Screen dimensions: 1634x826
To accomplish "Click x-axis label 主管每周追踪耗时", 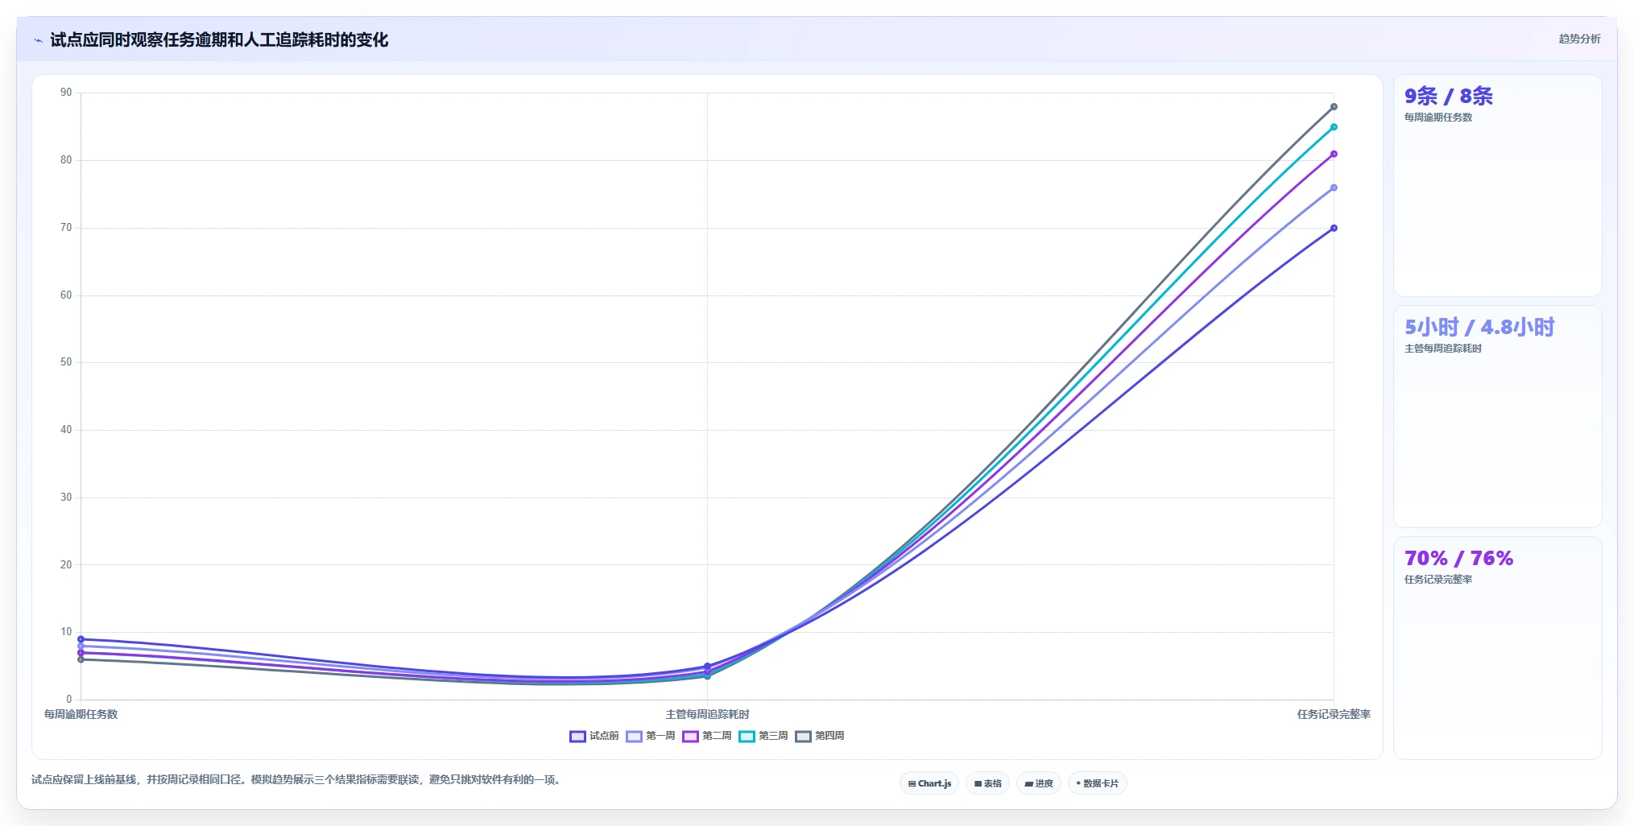I will [x=707, y=714].
